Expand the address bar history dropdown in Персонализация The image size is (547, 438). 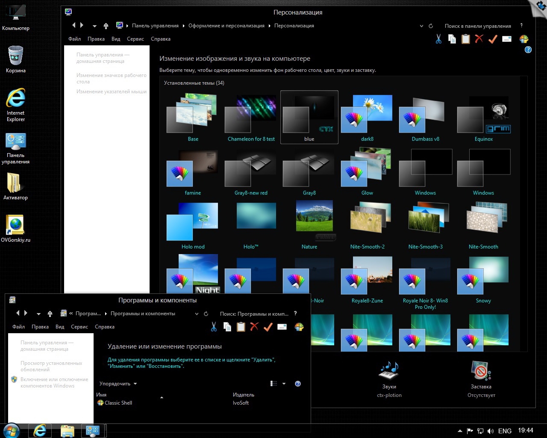pyautogui.click(x=421, y=26)
